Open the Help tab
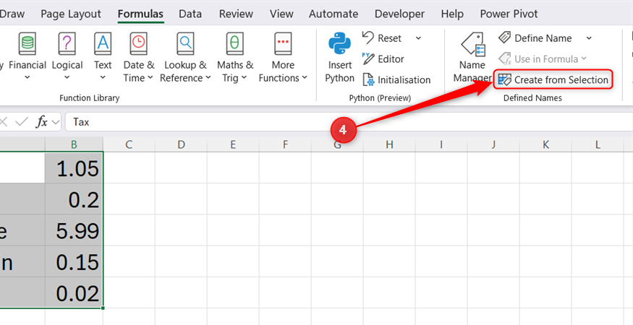The width and height of the screenshot is (633, 325). 452,14
